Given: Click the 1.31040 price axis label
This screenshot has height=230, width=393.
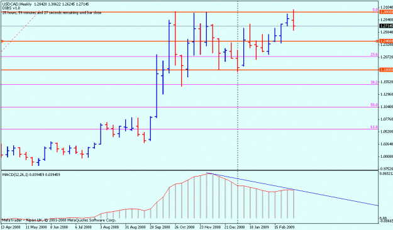Looking at the screenshot, I should click(387, 8).
